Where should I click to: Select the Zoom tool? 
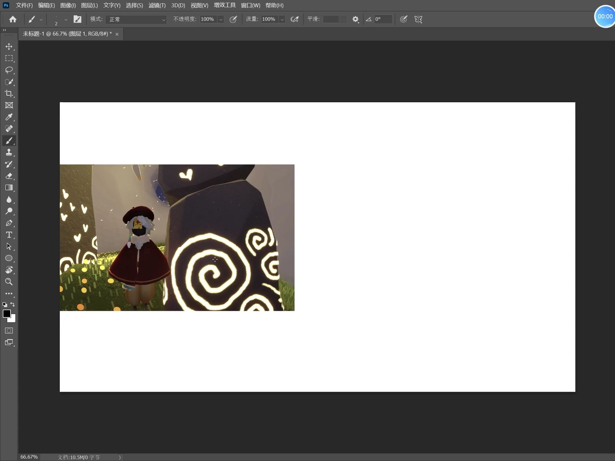pyautogui.click(x=9, y=282)
